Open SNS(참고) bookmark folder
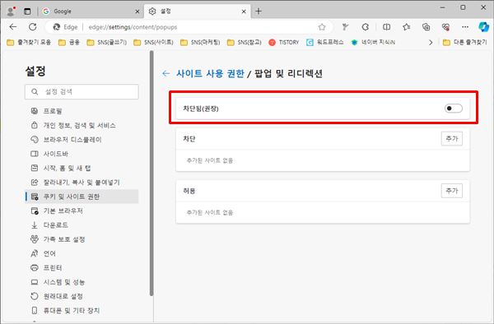 coord(245,42)
